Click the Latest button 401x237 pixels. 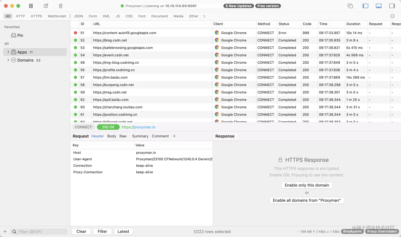[x=123, y=231]
